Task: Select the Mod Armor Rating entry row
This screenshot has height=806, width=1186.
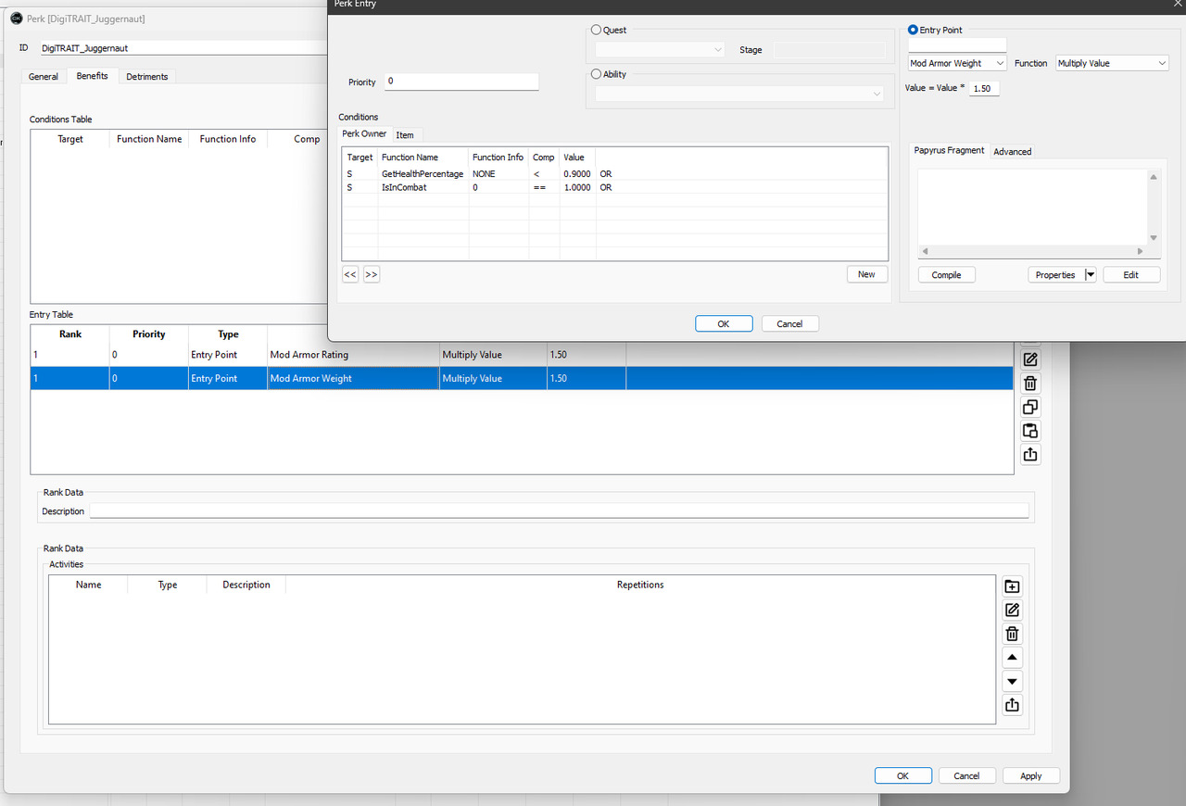Action: click(522, 355)
